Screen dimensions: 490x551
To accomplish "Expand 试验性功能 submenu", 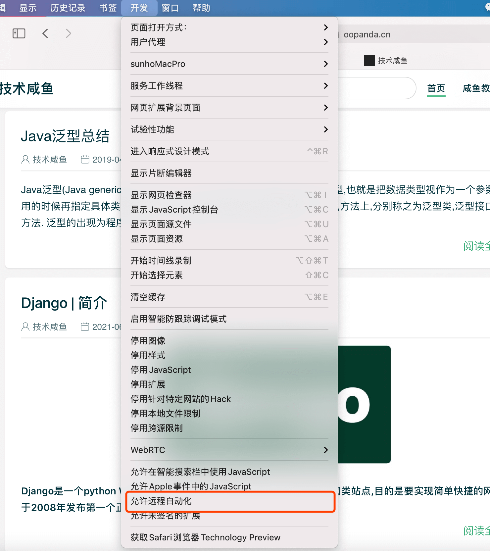I will (x=229, y=129).
